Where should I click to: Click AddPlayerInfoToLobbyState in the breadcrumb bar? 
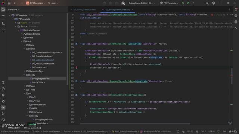tap(155, 131)
